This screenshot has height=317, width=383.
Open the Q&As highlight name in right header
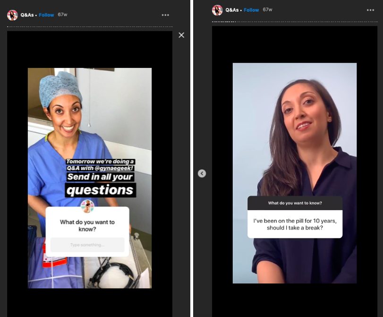232,10
